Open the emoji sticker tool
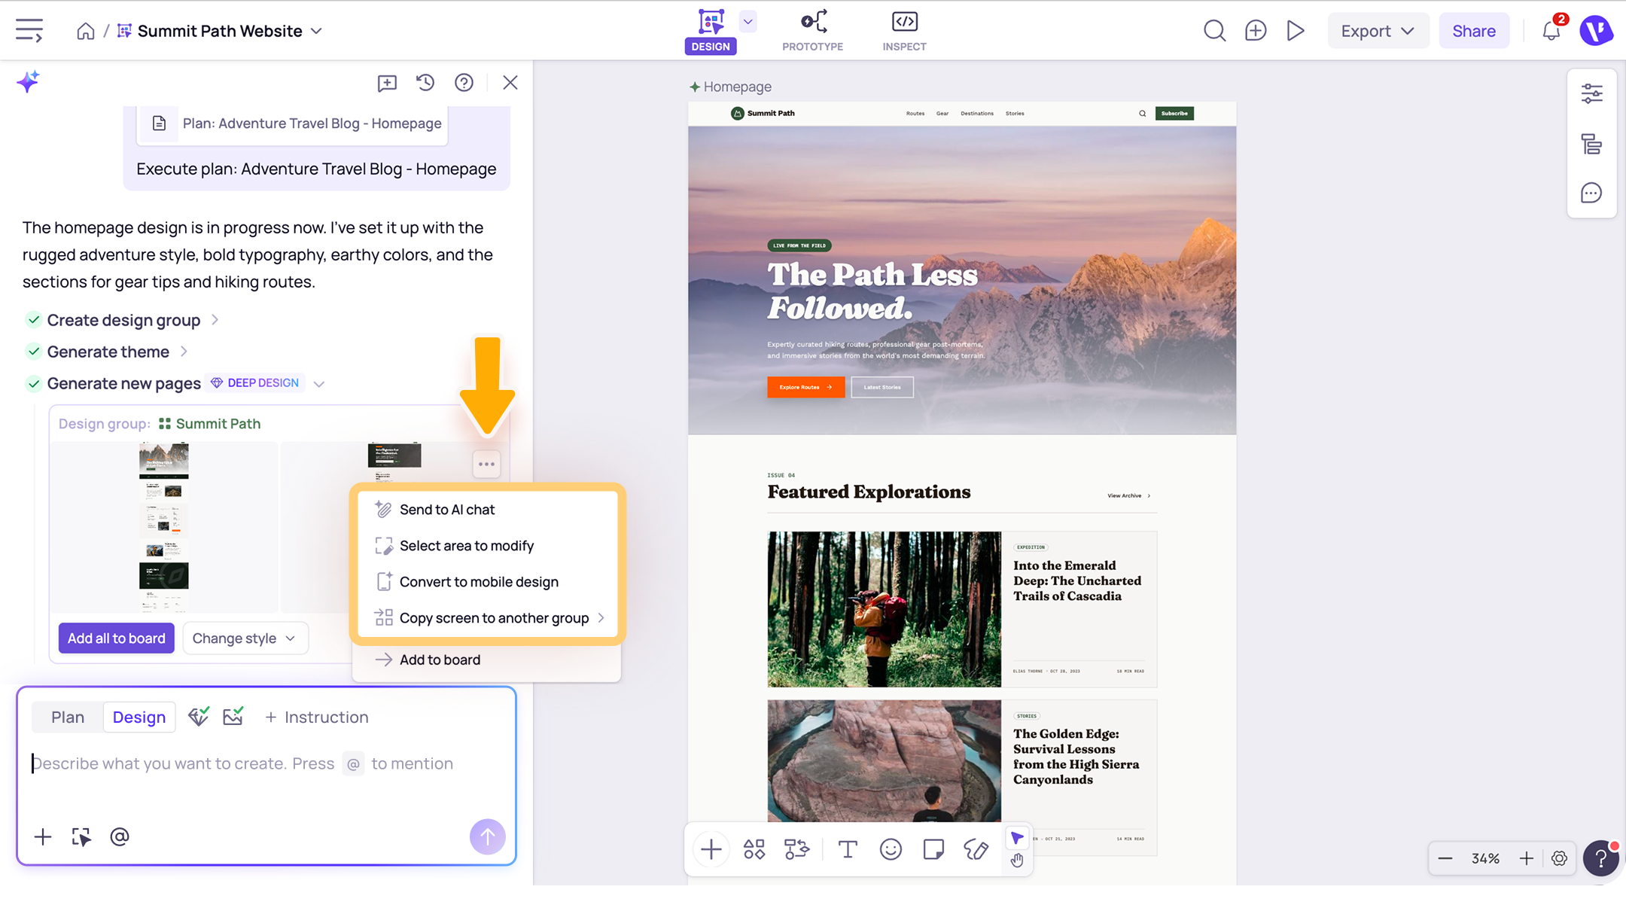This screenshot has height=914, width=1626. [x=891, y=850]
